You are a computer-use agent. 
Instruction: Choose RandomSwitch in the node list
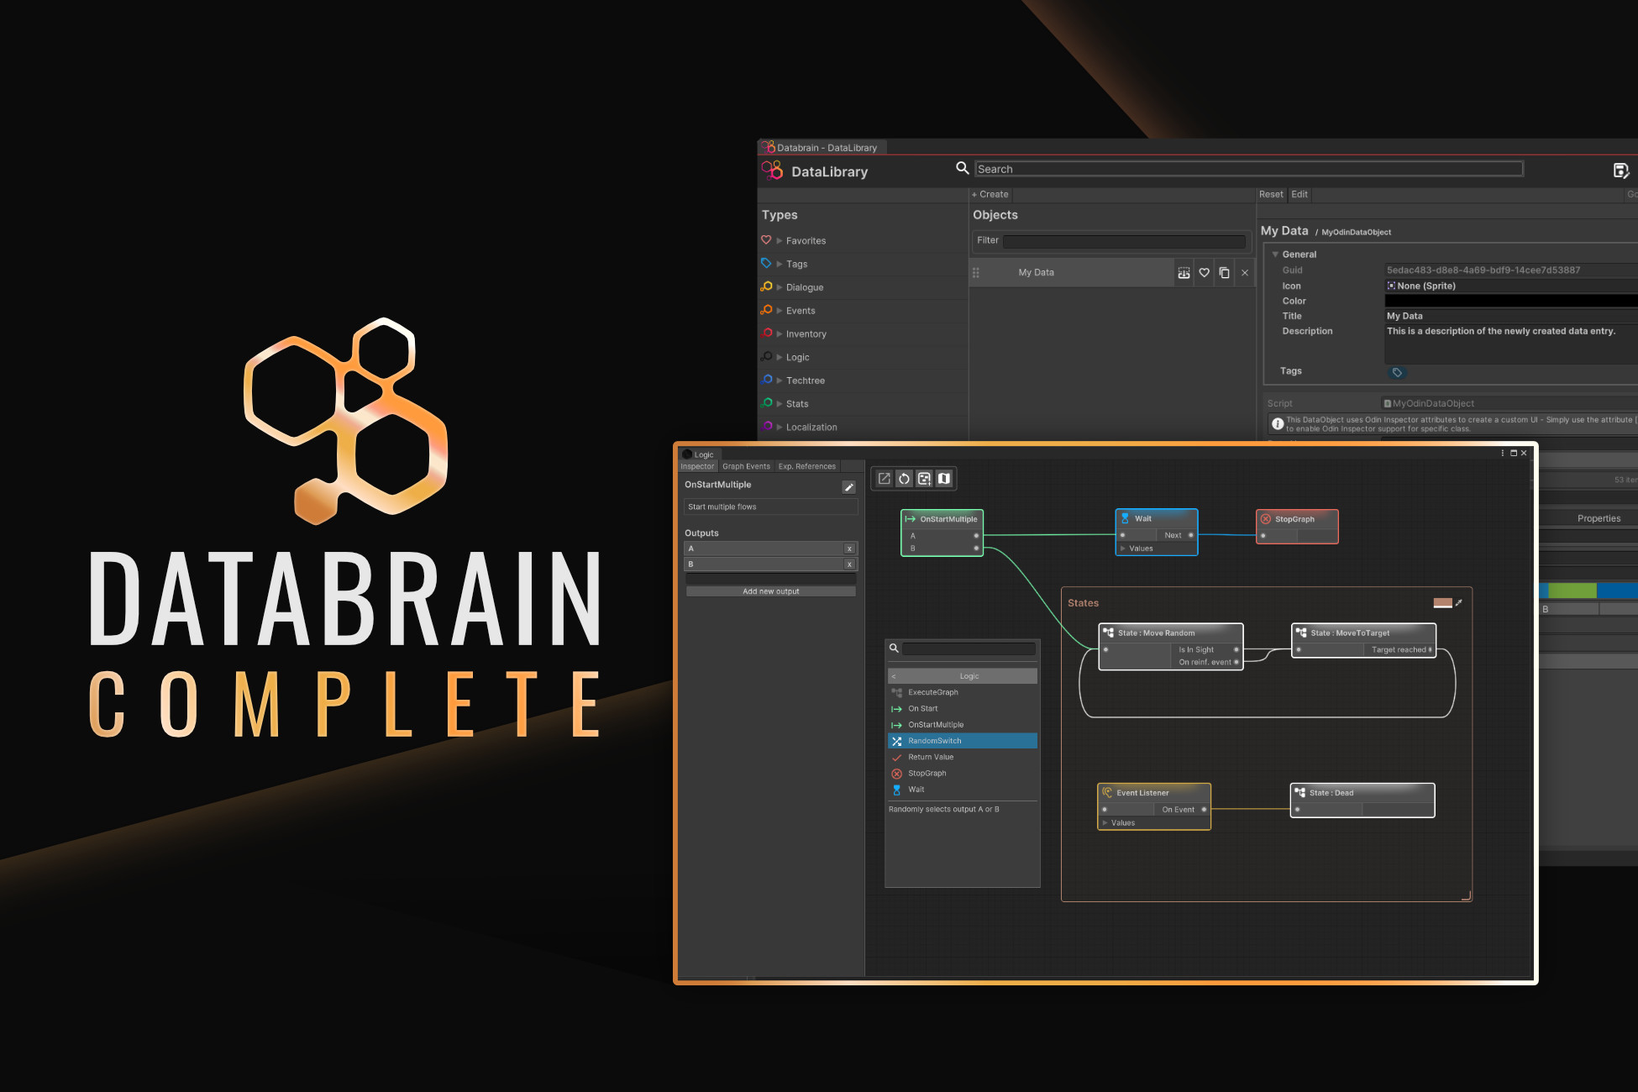[963, 741]
